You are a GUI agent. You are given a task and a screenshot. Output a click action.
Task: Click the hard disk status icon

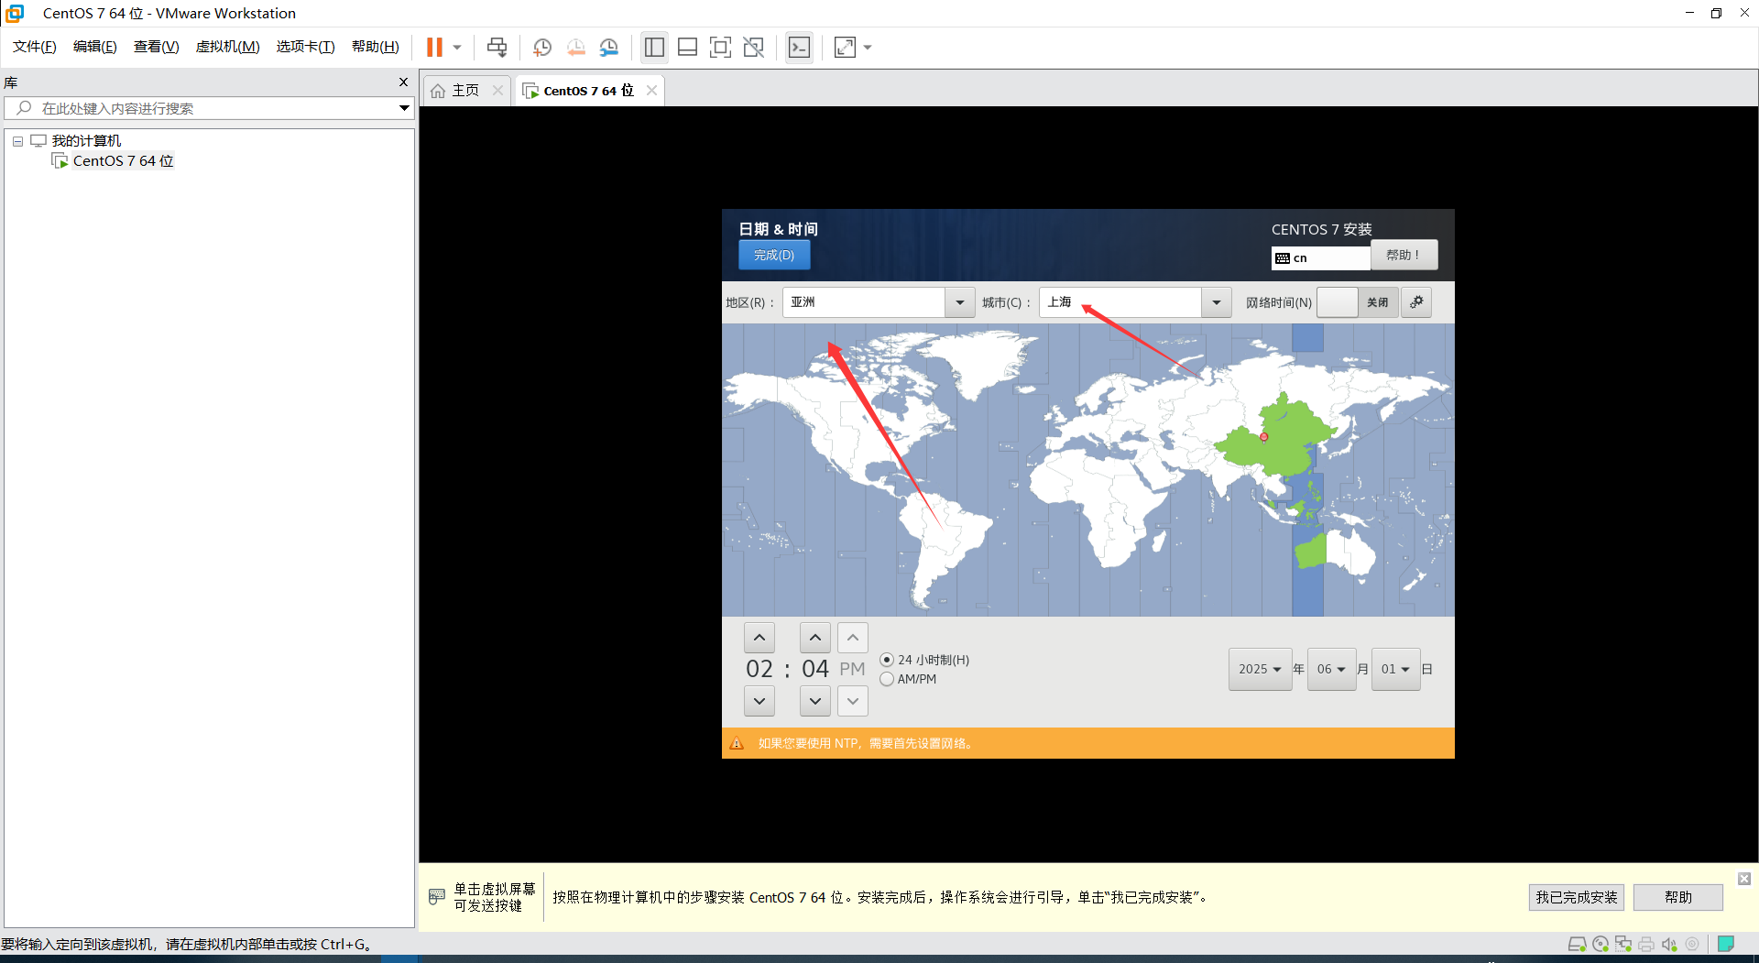(1577, 944)
